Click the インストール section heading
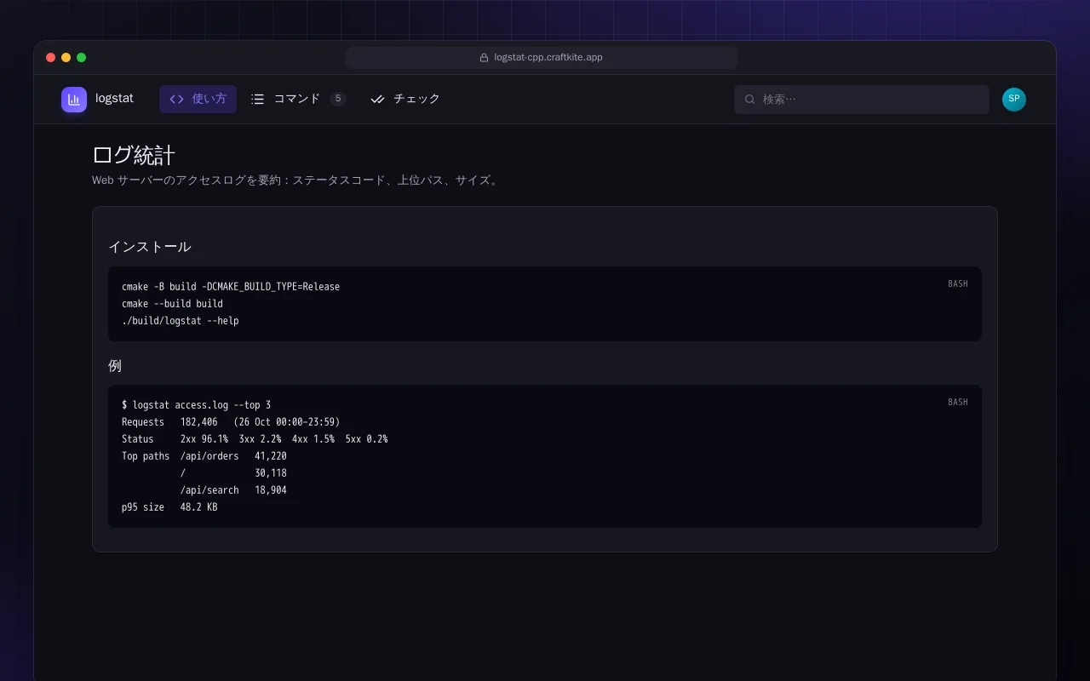 tap(150, 247)
